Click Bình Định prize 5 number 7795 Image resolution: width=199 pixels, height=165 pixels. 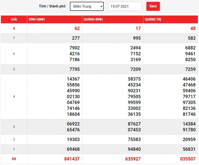74,69
